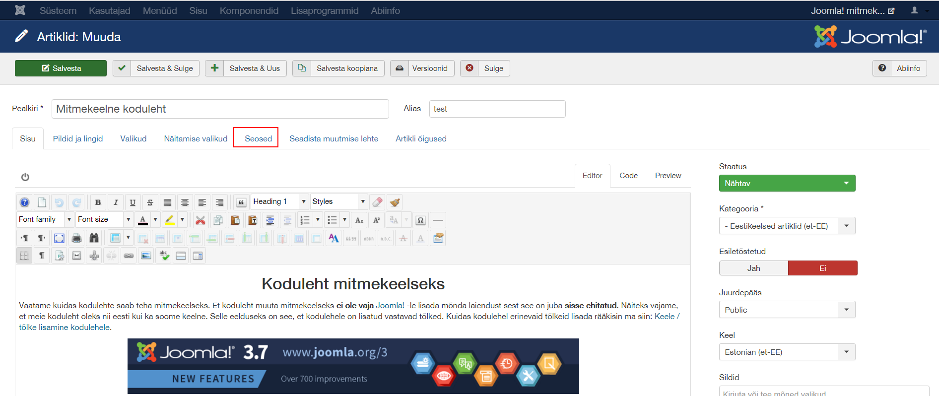Toggle Bold formatting in editor
The width and height of the screenshot is (939, 396).
[98, 202]
